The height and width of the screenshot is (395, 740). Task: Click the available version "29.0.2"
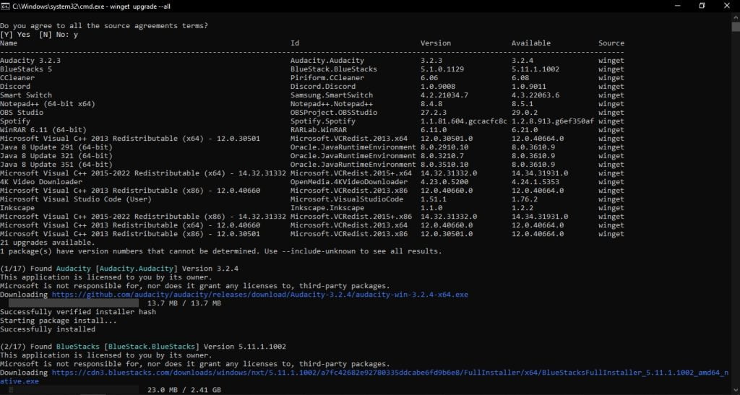coord(525,112)
